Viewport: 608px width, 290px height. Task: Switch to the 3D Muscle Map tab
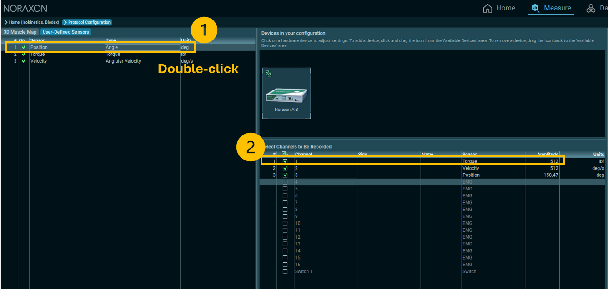(20, 32)
